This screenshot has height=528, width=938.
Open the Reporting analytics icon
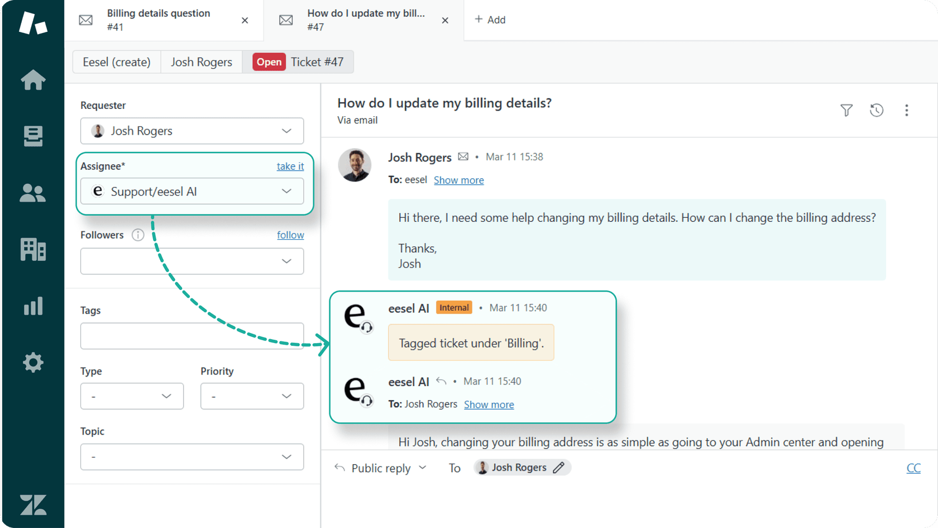point(33,306)
